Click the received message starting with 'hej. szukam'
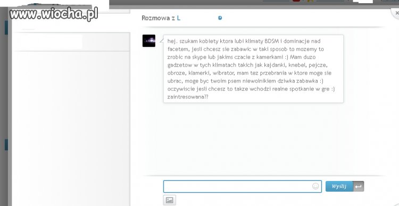 253,69
